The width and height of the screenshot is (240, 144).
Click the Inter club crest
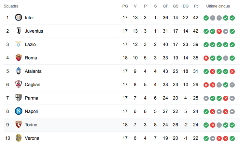click(18, 18)
